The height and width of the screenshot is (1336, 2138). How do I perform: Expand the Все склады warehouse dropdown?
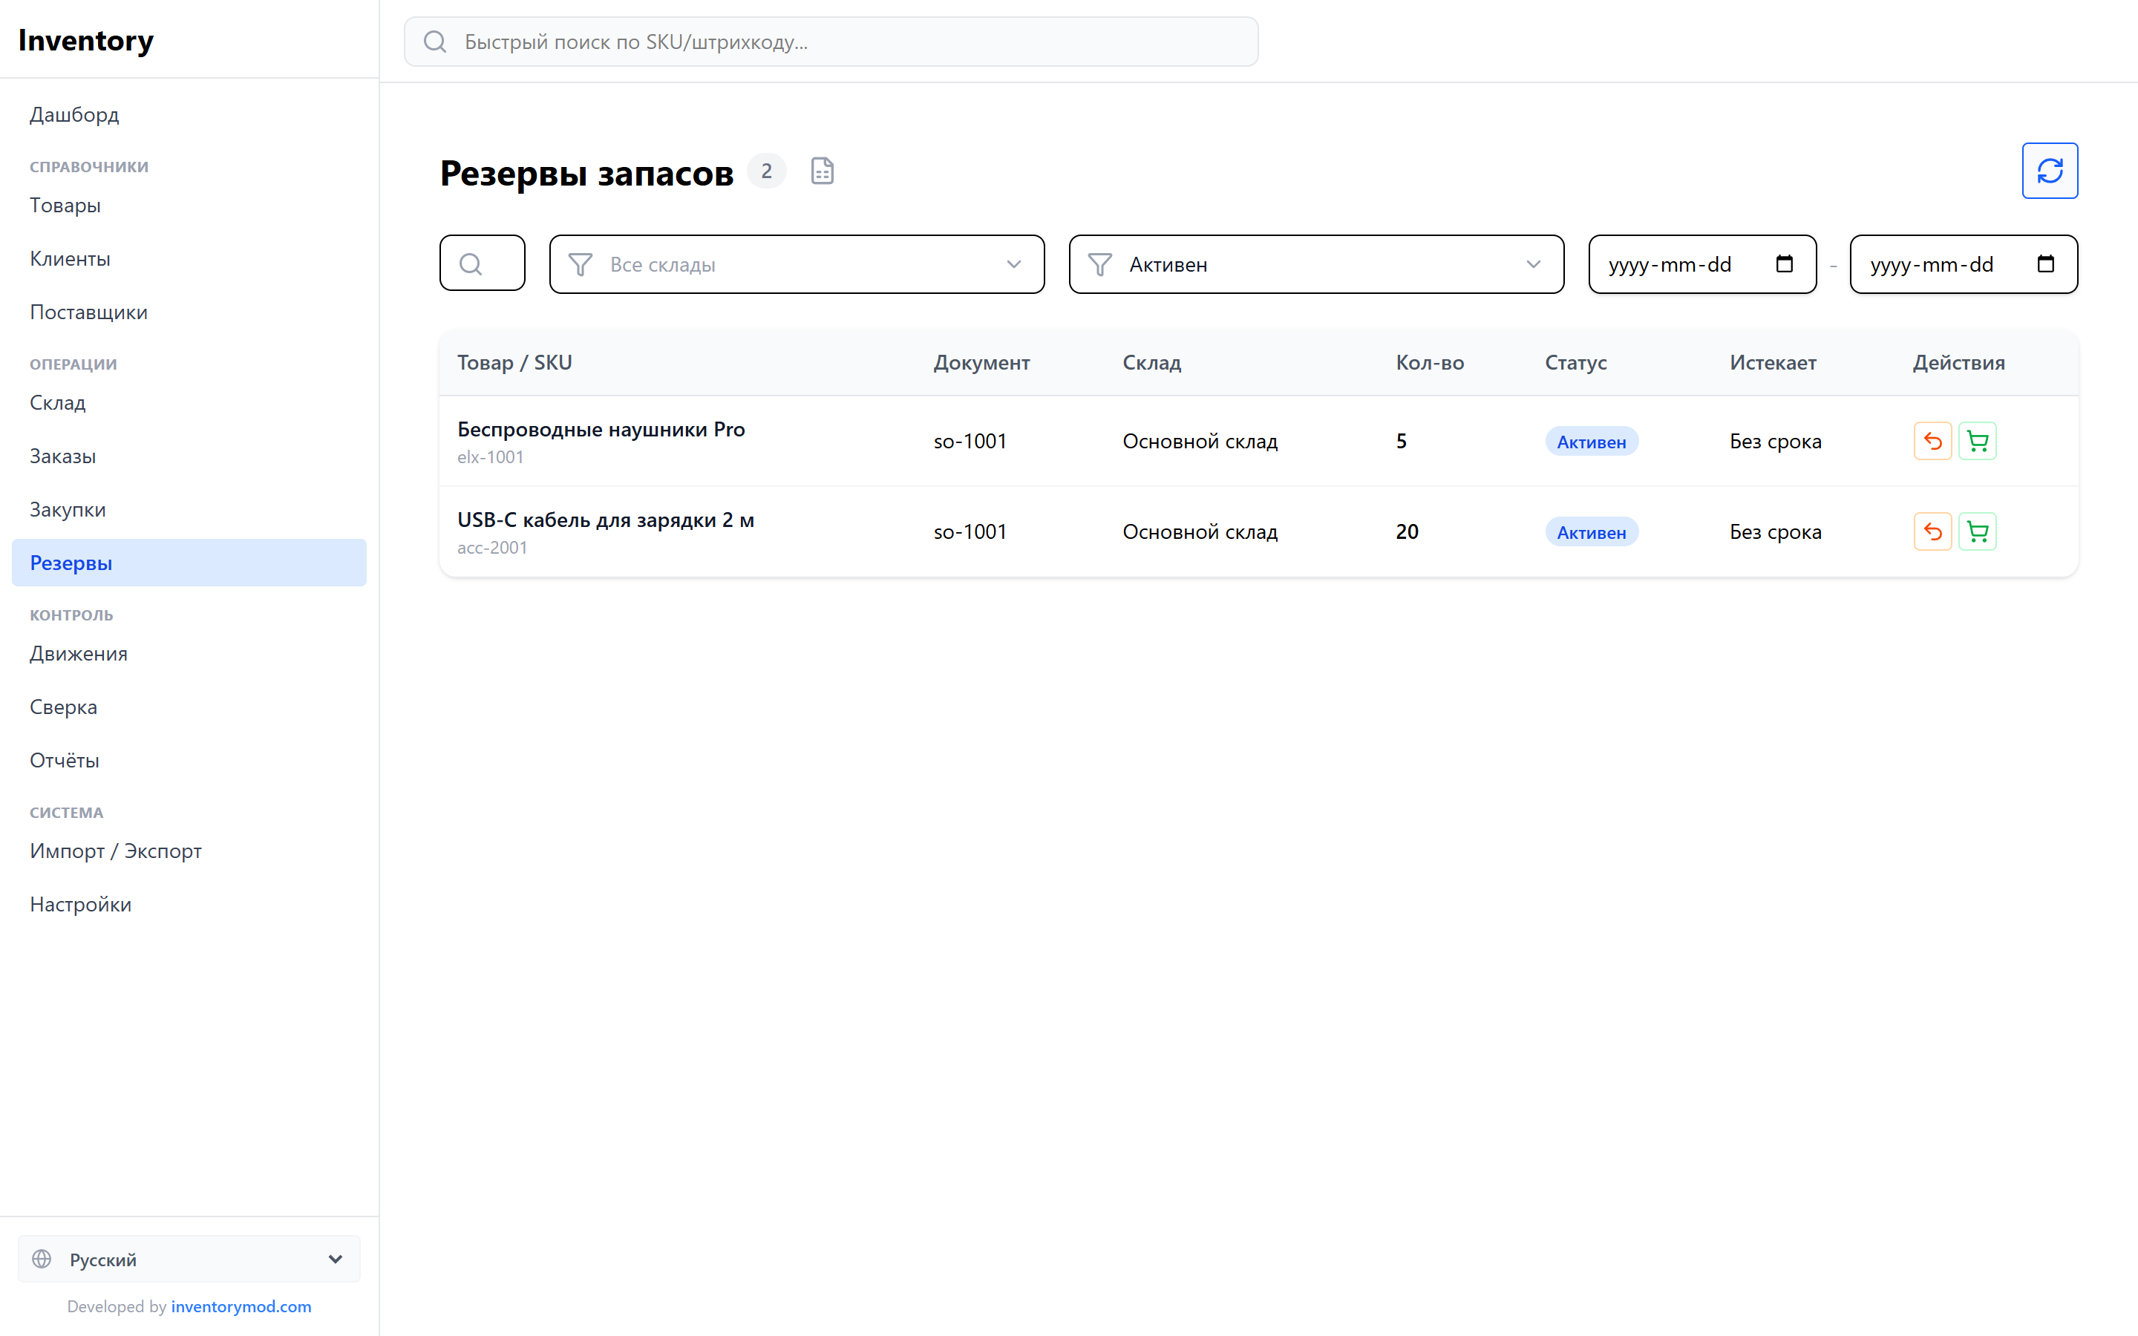797,264
